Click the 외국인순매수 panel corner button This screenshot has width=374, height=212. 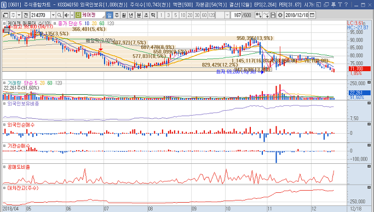click(x=369, y=124)
